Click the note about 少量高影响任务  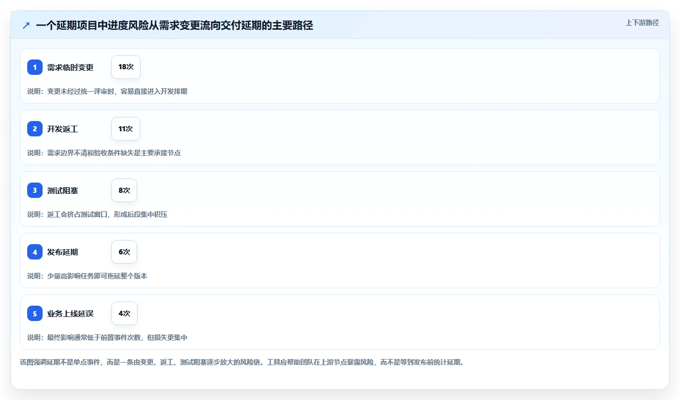pyautogui.click(x=87, y=276)
